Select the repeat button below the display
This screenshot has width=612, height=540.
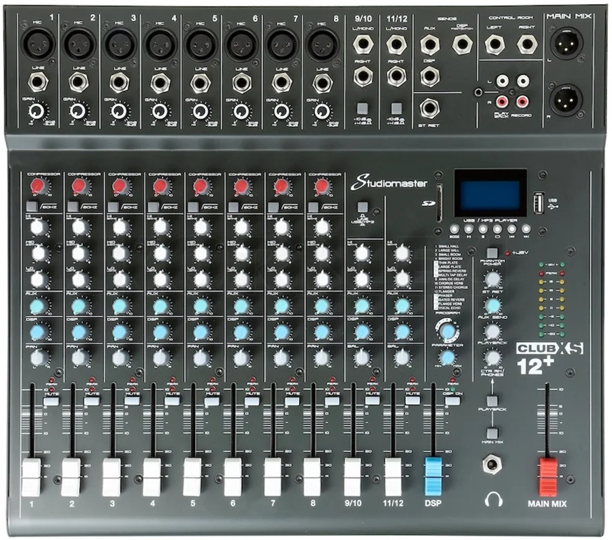click(x=497, y=230)
